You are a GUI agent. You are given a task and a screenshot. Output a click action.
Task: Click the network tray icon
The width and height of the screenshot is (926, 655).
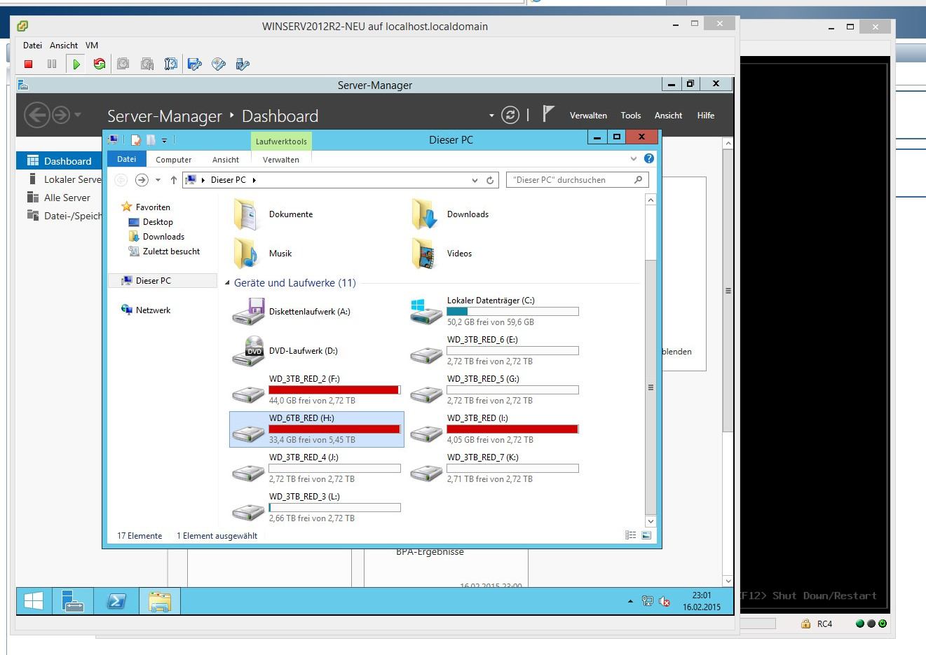648,602
